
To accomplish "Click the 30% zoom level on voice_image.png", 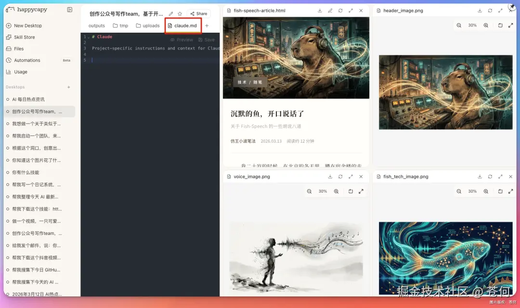I will (323, 191).
